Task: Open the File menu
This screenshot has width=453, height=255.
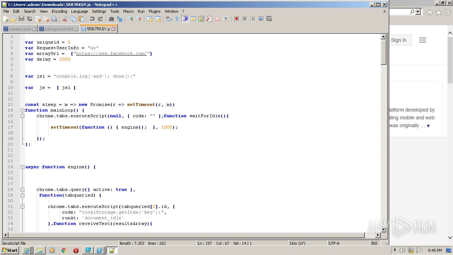Action: point(6,11)
